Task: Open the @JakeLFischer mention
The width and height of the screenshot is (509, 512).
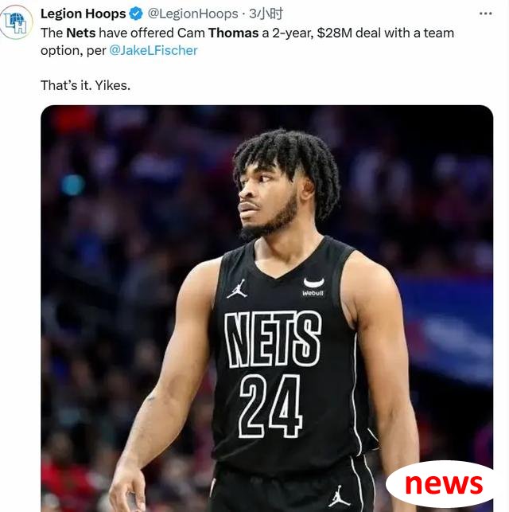Action: (x=153, y=51)
